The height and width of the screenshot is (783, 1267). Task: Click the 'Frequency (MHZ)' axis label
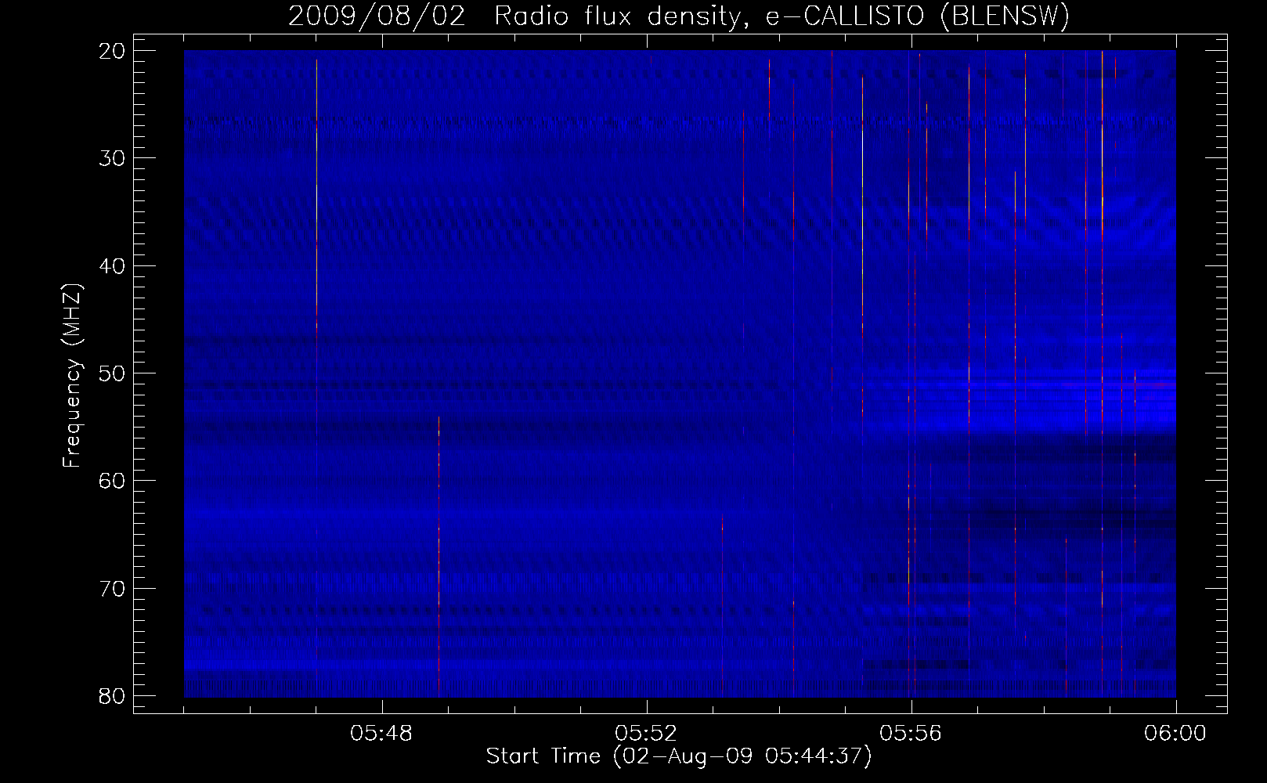point(72,376)
